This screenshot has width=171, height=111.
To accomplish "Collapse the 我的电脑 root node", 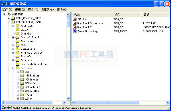I will pos(4,14).
